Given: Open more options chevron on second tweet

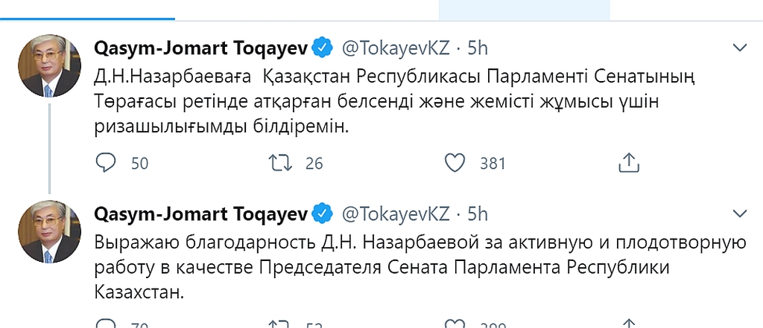Looking at the screenshot, I should coord(740,213).
